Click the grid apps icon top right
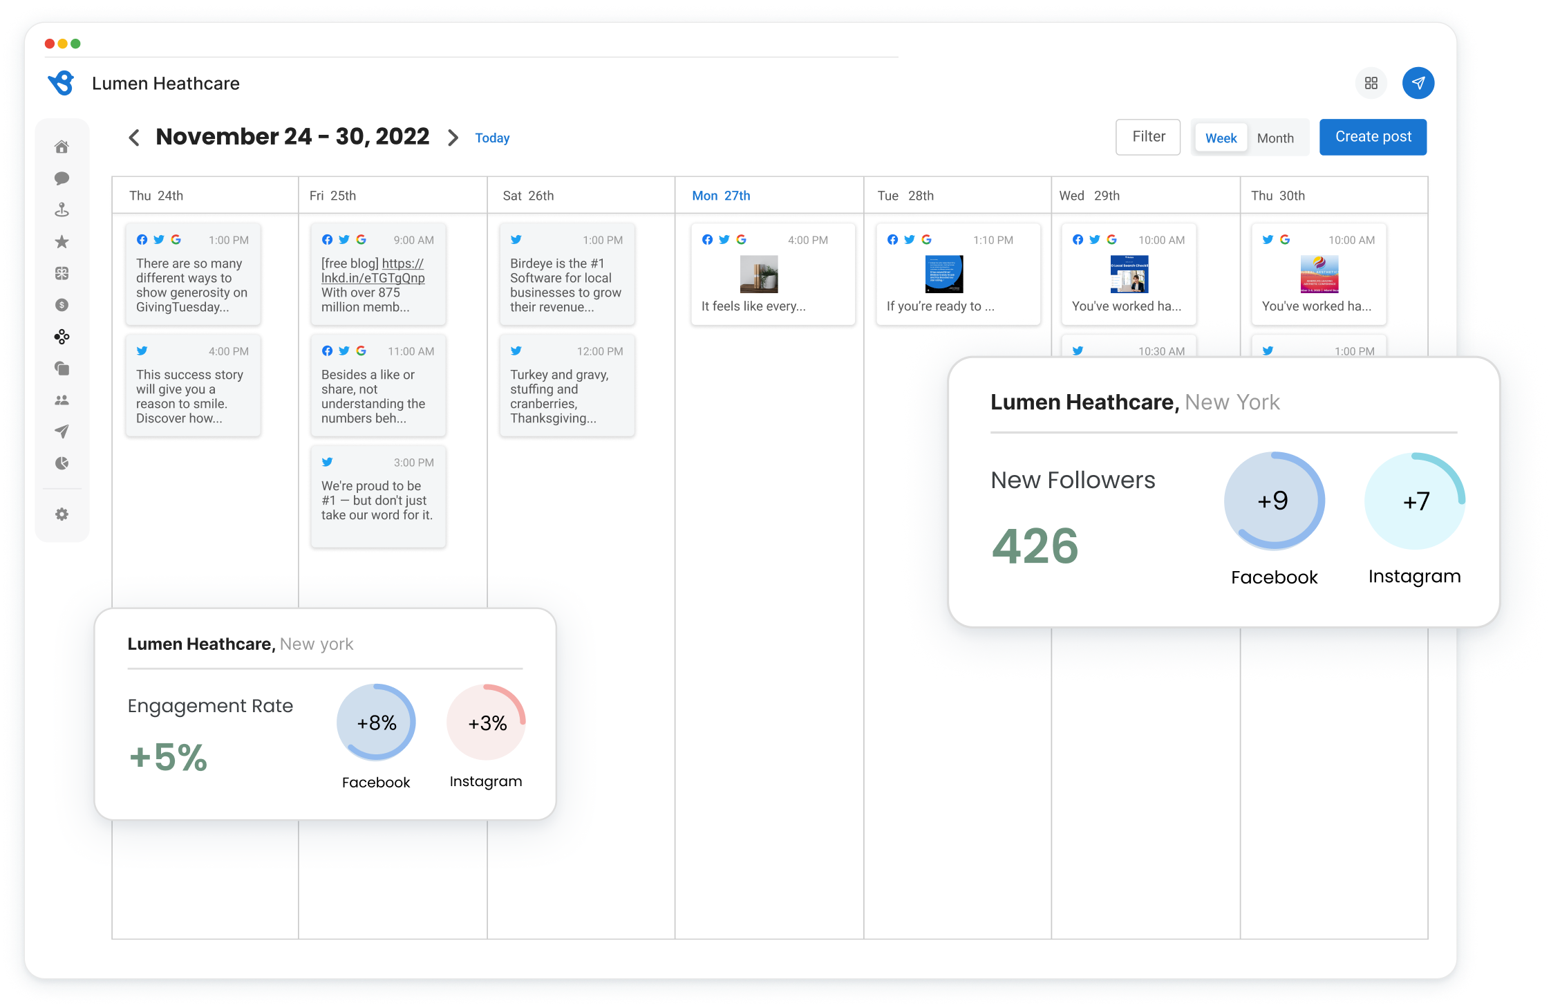The image size is (1551, 1006). [x=1371, y=83]
